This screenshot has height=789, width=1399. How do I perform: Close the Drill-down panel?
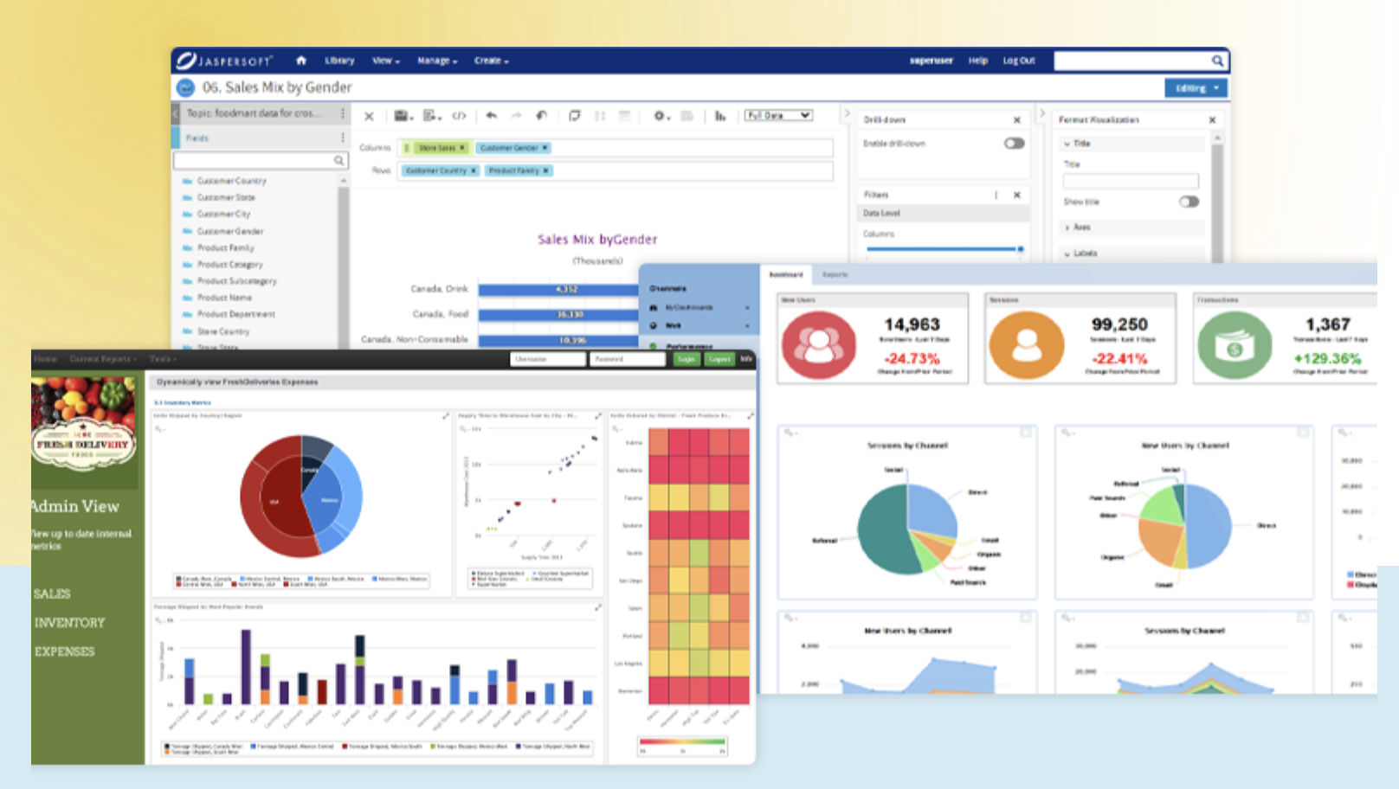[x=1017, y=120]
